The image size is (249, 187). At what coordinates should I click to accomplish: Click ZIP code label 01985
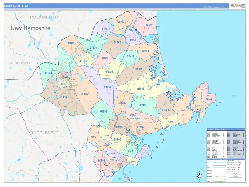(x=117, y=42)
